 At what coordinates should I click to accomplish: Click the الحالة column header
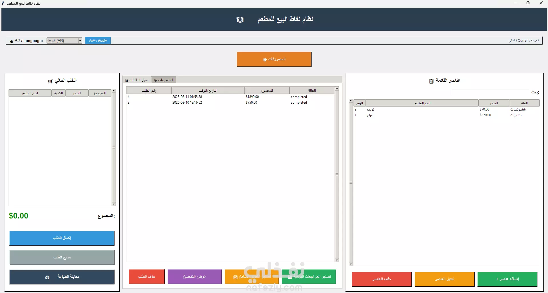click(312, 91)
